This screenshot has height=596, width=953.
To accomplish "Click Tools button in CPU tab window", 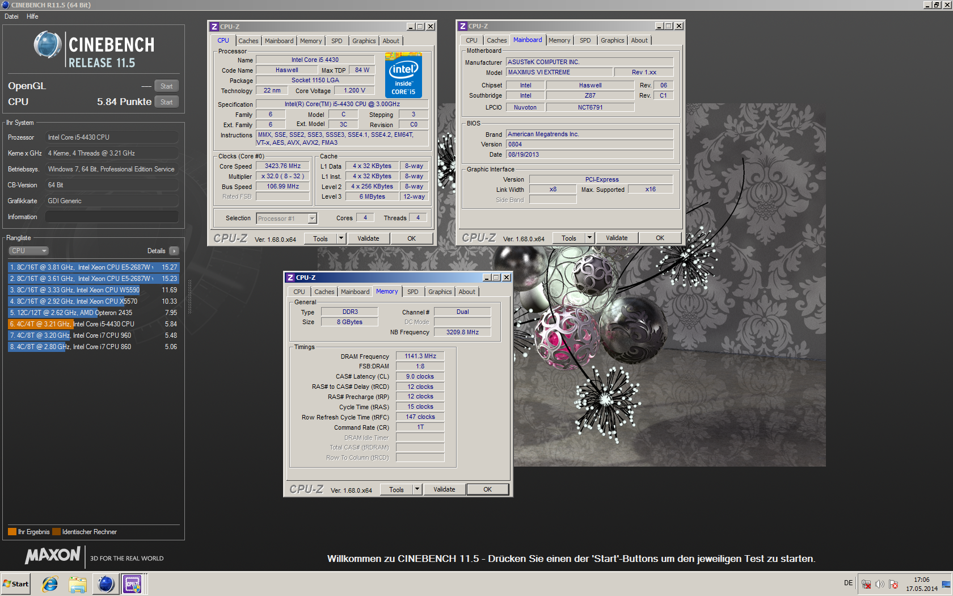I will pyautogui.click(x=321, y=238).
